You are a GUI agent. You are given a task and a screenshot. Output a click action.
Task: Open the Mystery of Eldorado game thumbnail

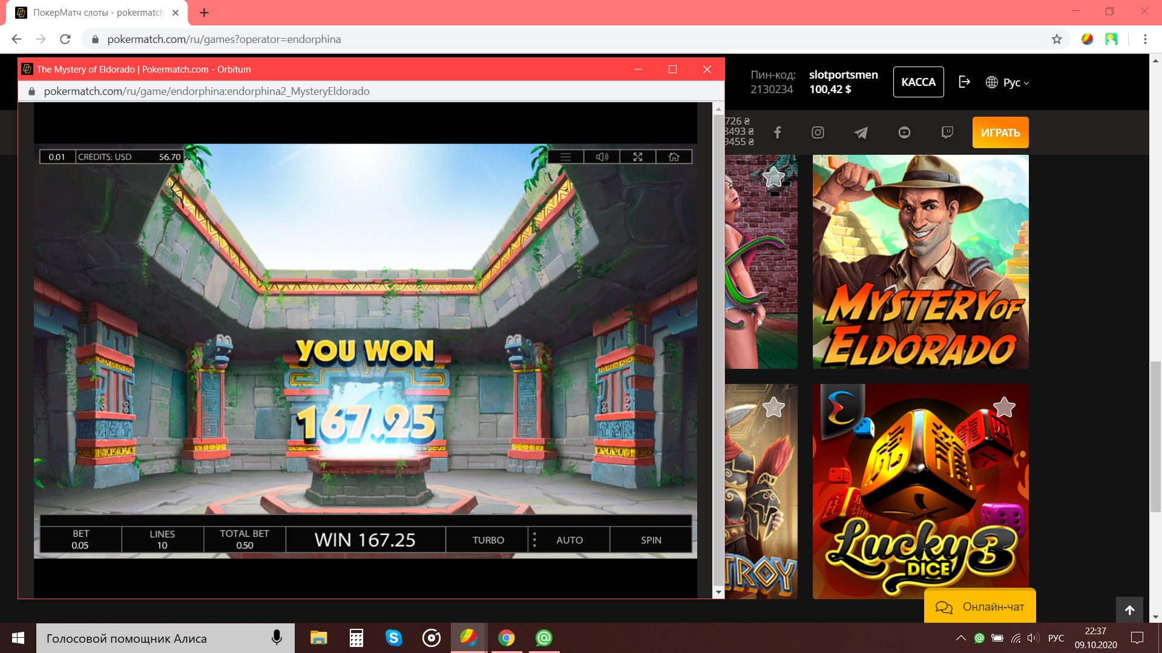(x=921, y=262)
